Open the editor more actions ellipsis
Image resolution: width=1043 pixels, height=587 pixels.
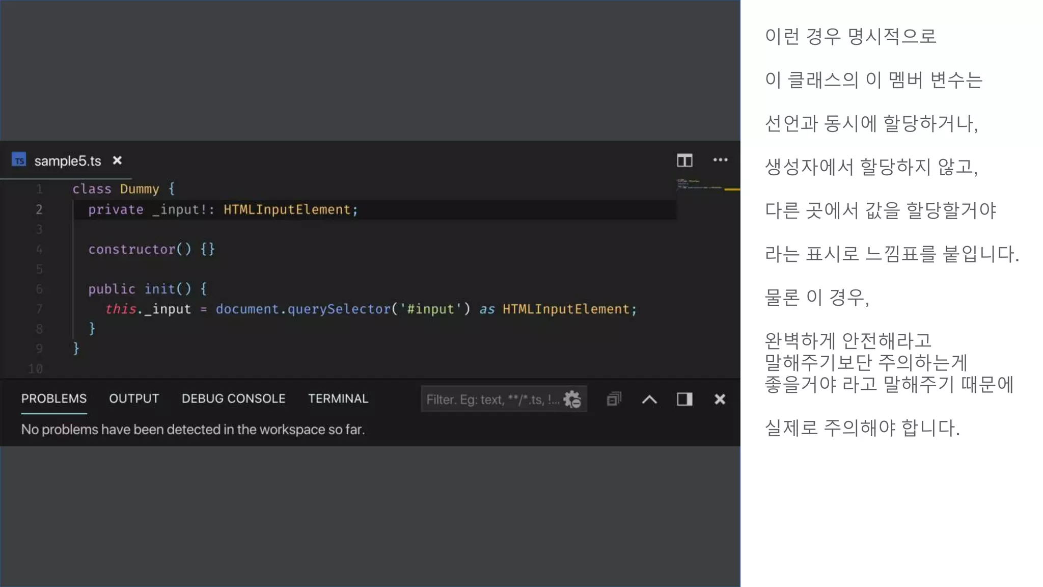[720, 160]
